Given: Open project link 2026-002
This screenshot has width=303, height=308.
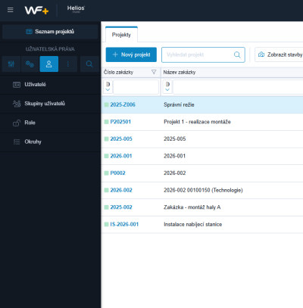Looking at the screenshot, I should point(121,190).
